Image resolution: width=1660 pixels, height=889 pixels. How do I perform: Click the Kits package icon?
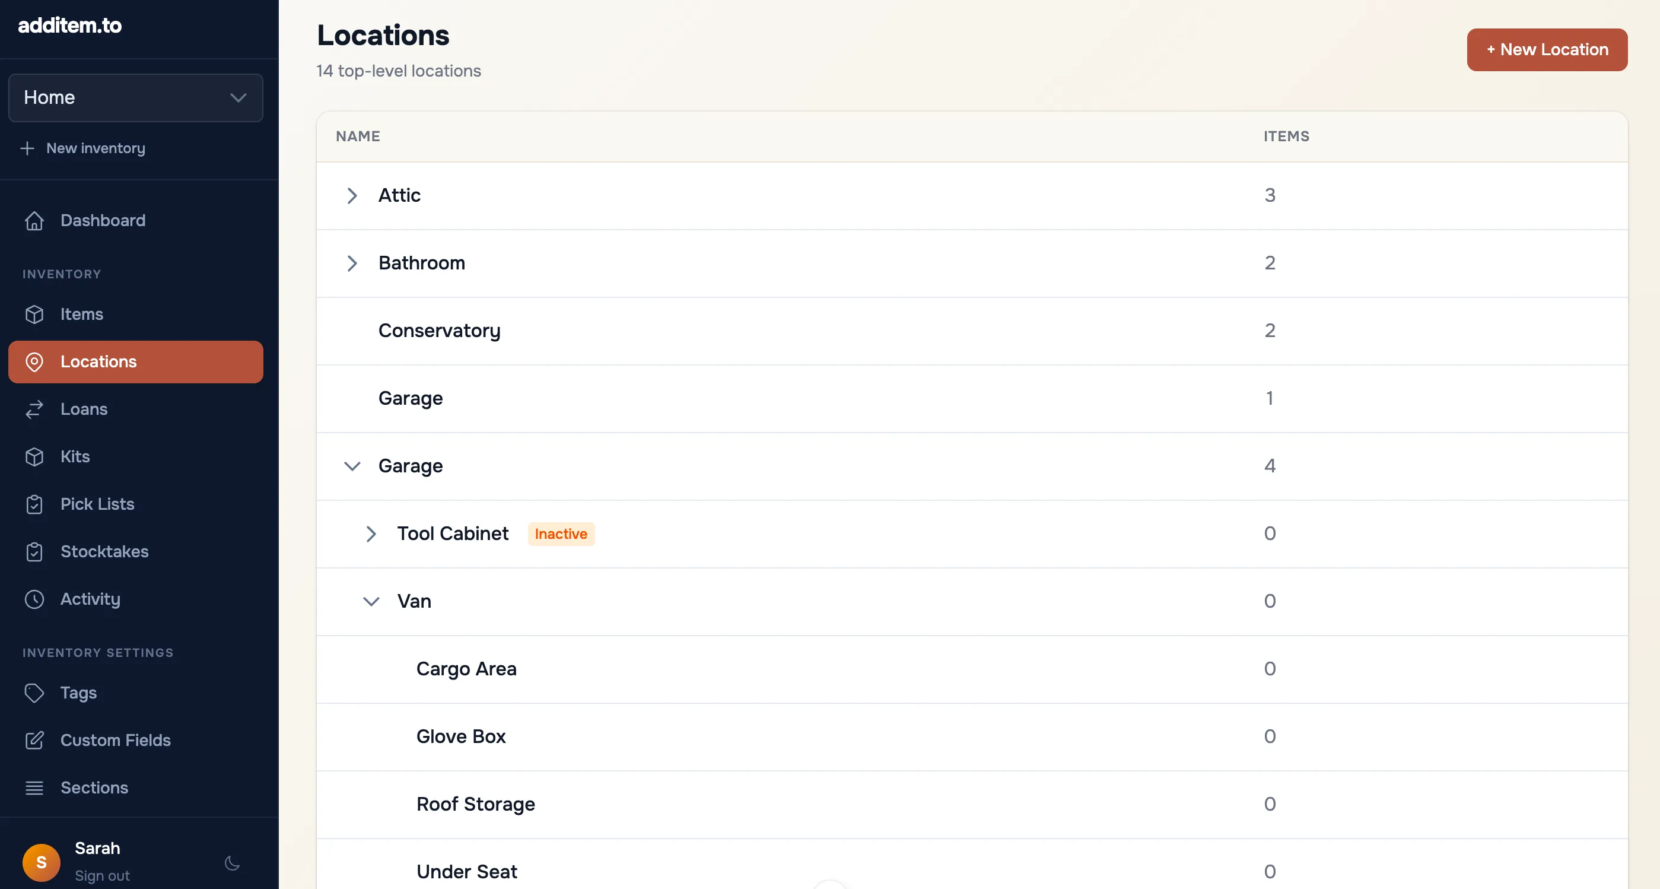tap(34, 456)
